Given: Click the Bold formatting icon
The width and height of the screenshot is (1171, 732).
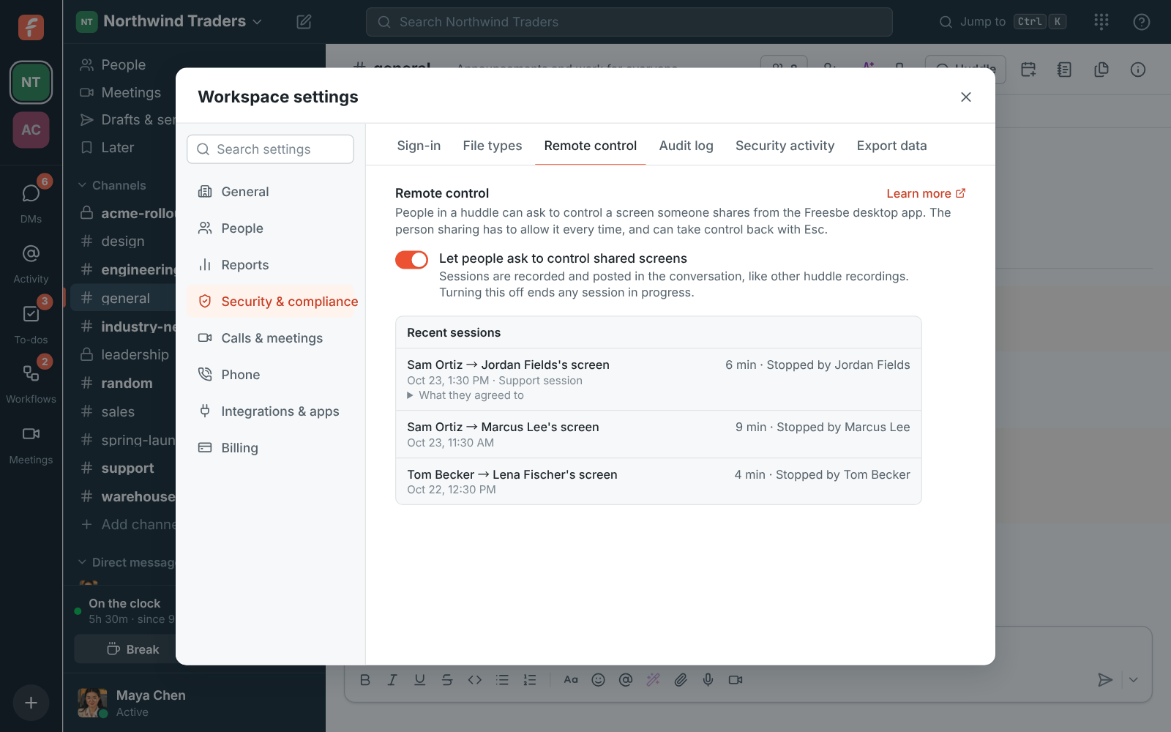Looking at the screenshot, I should (x=365, y=680).
